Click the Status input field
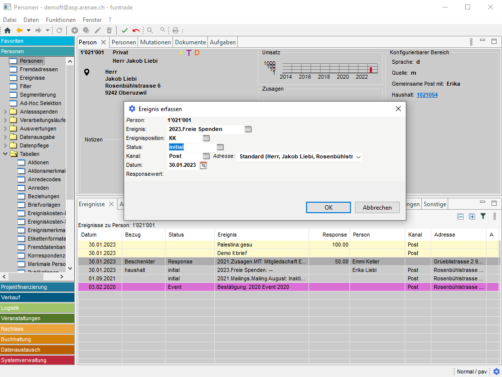Screen dimensions: 502x377 click(192, 147)
